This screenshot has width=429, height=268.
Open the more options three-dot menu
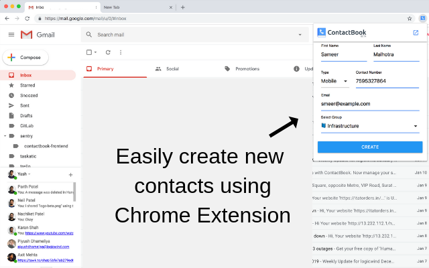point(121,52)
